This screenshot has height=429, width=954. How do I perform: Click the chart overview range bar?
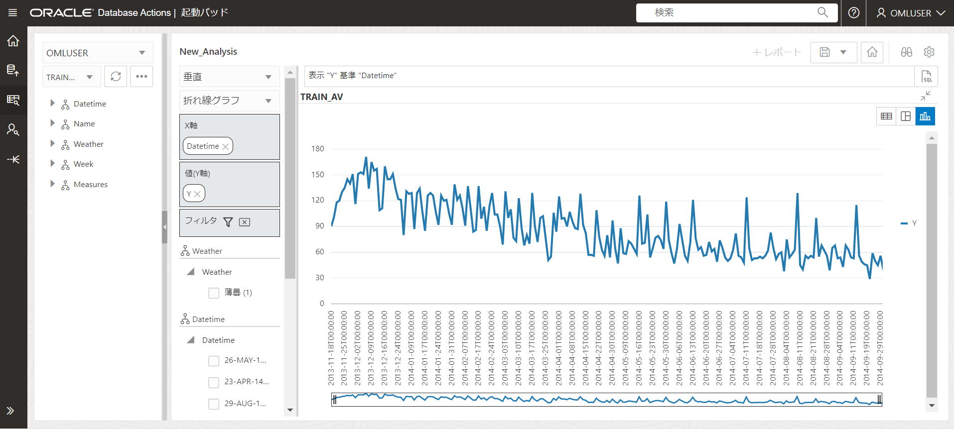[607, 399]
